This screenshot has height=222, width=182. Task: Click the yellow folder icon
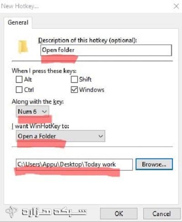[23, 47]
